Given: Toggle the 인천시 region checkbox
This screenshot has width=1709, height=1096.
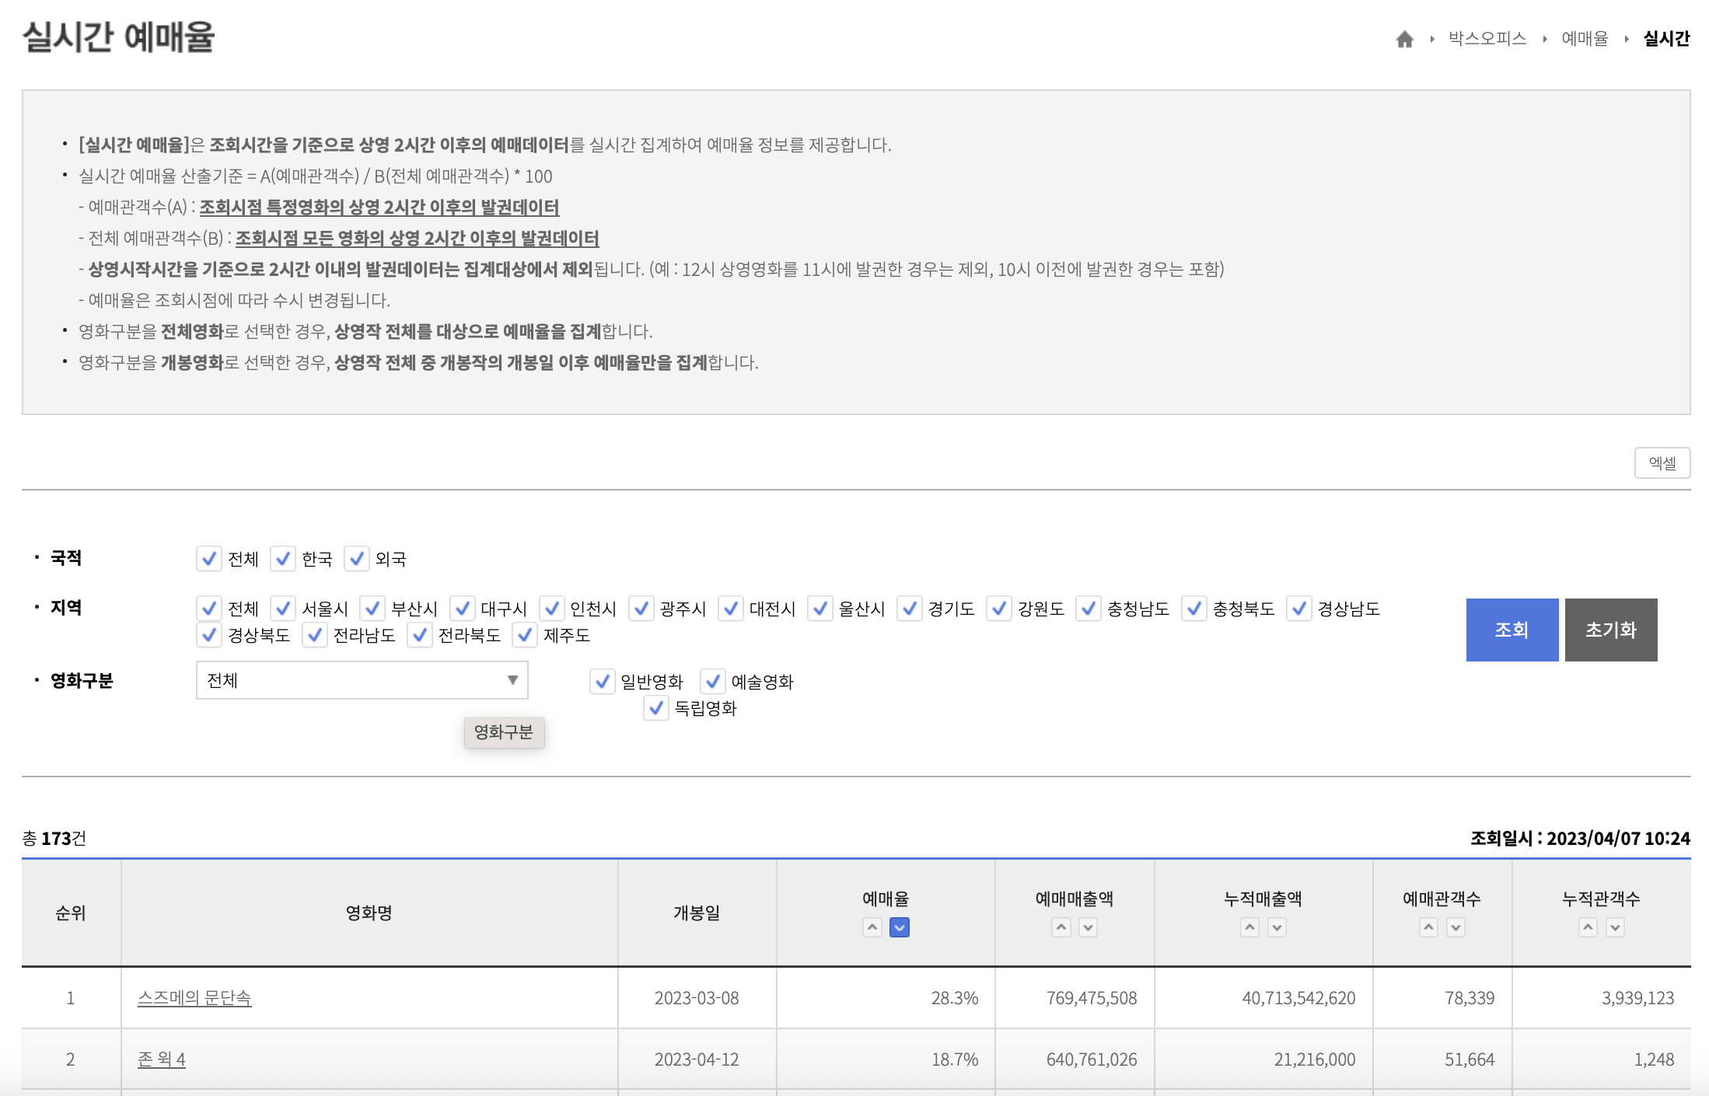Looking at the screenshot, I should pyautogui.click(x=551, y=609).
